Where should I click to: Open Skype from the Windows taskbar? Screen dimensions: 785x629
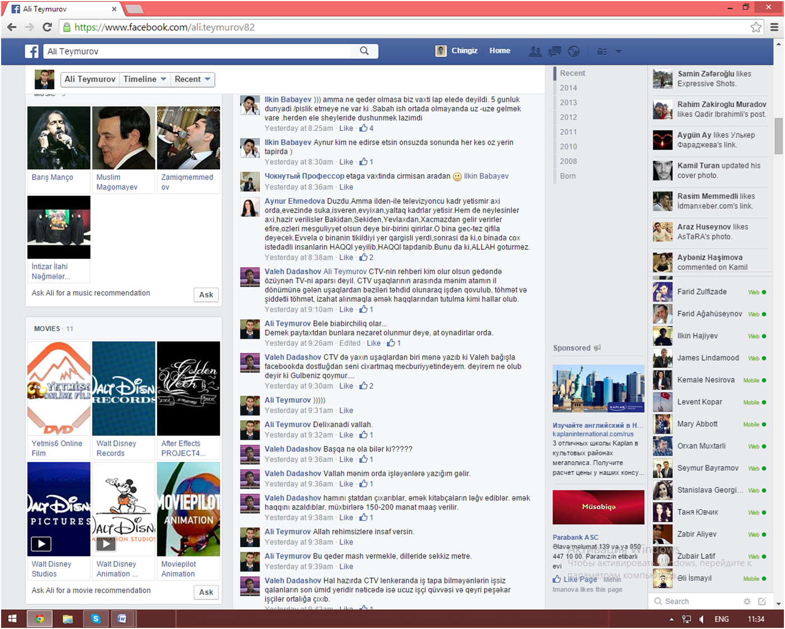(96, 619)
